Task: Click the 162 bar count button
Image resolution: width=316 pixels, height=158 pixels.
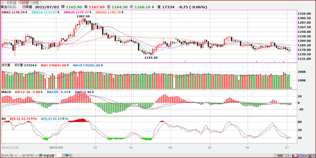Action: tap(280, 156)
